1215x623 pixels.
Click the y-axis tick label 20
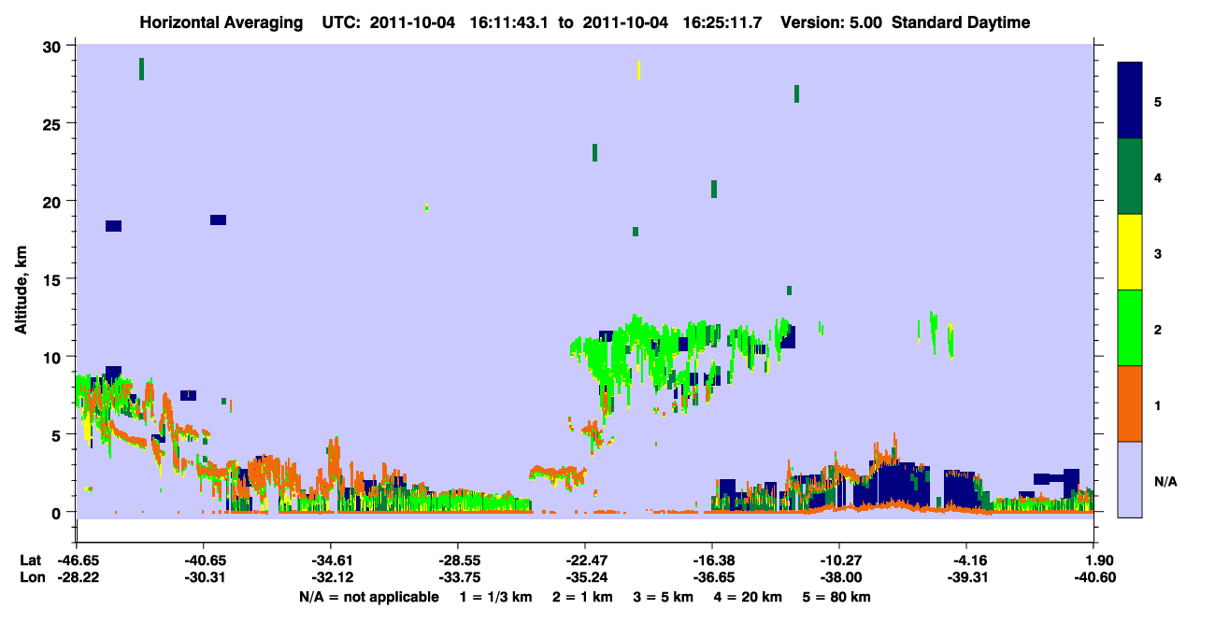[52, 202]
